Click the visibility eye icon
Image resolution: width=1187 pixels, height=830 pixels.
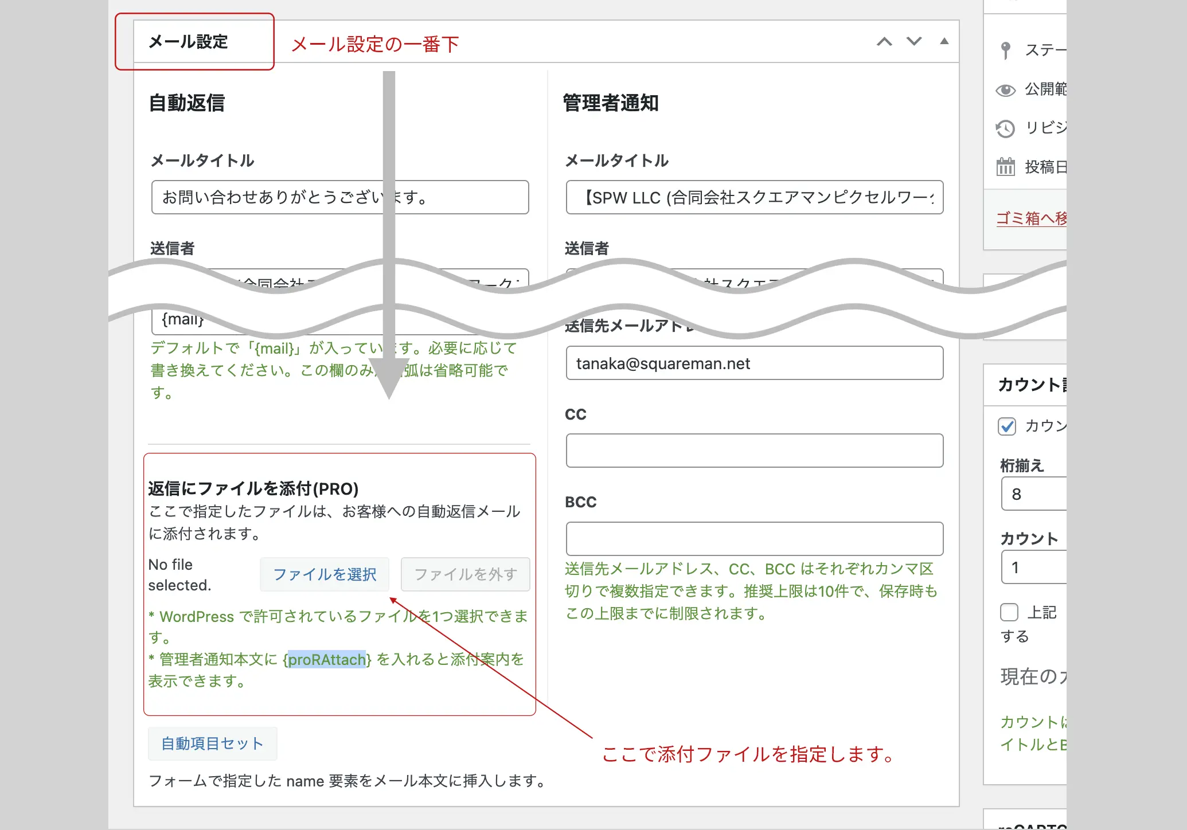pyautogui.click(x=1005, y=90)
